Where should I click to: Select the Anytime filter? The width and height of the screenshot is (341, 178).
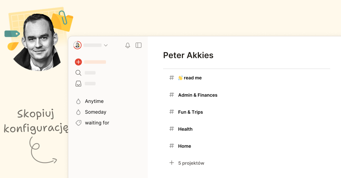94,101
